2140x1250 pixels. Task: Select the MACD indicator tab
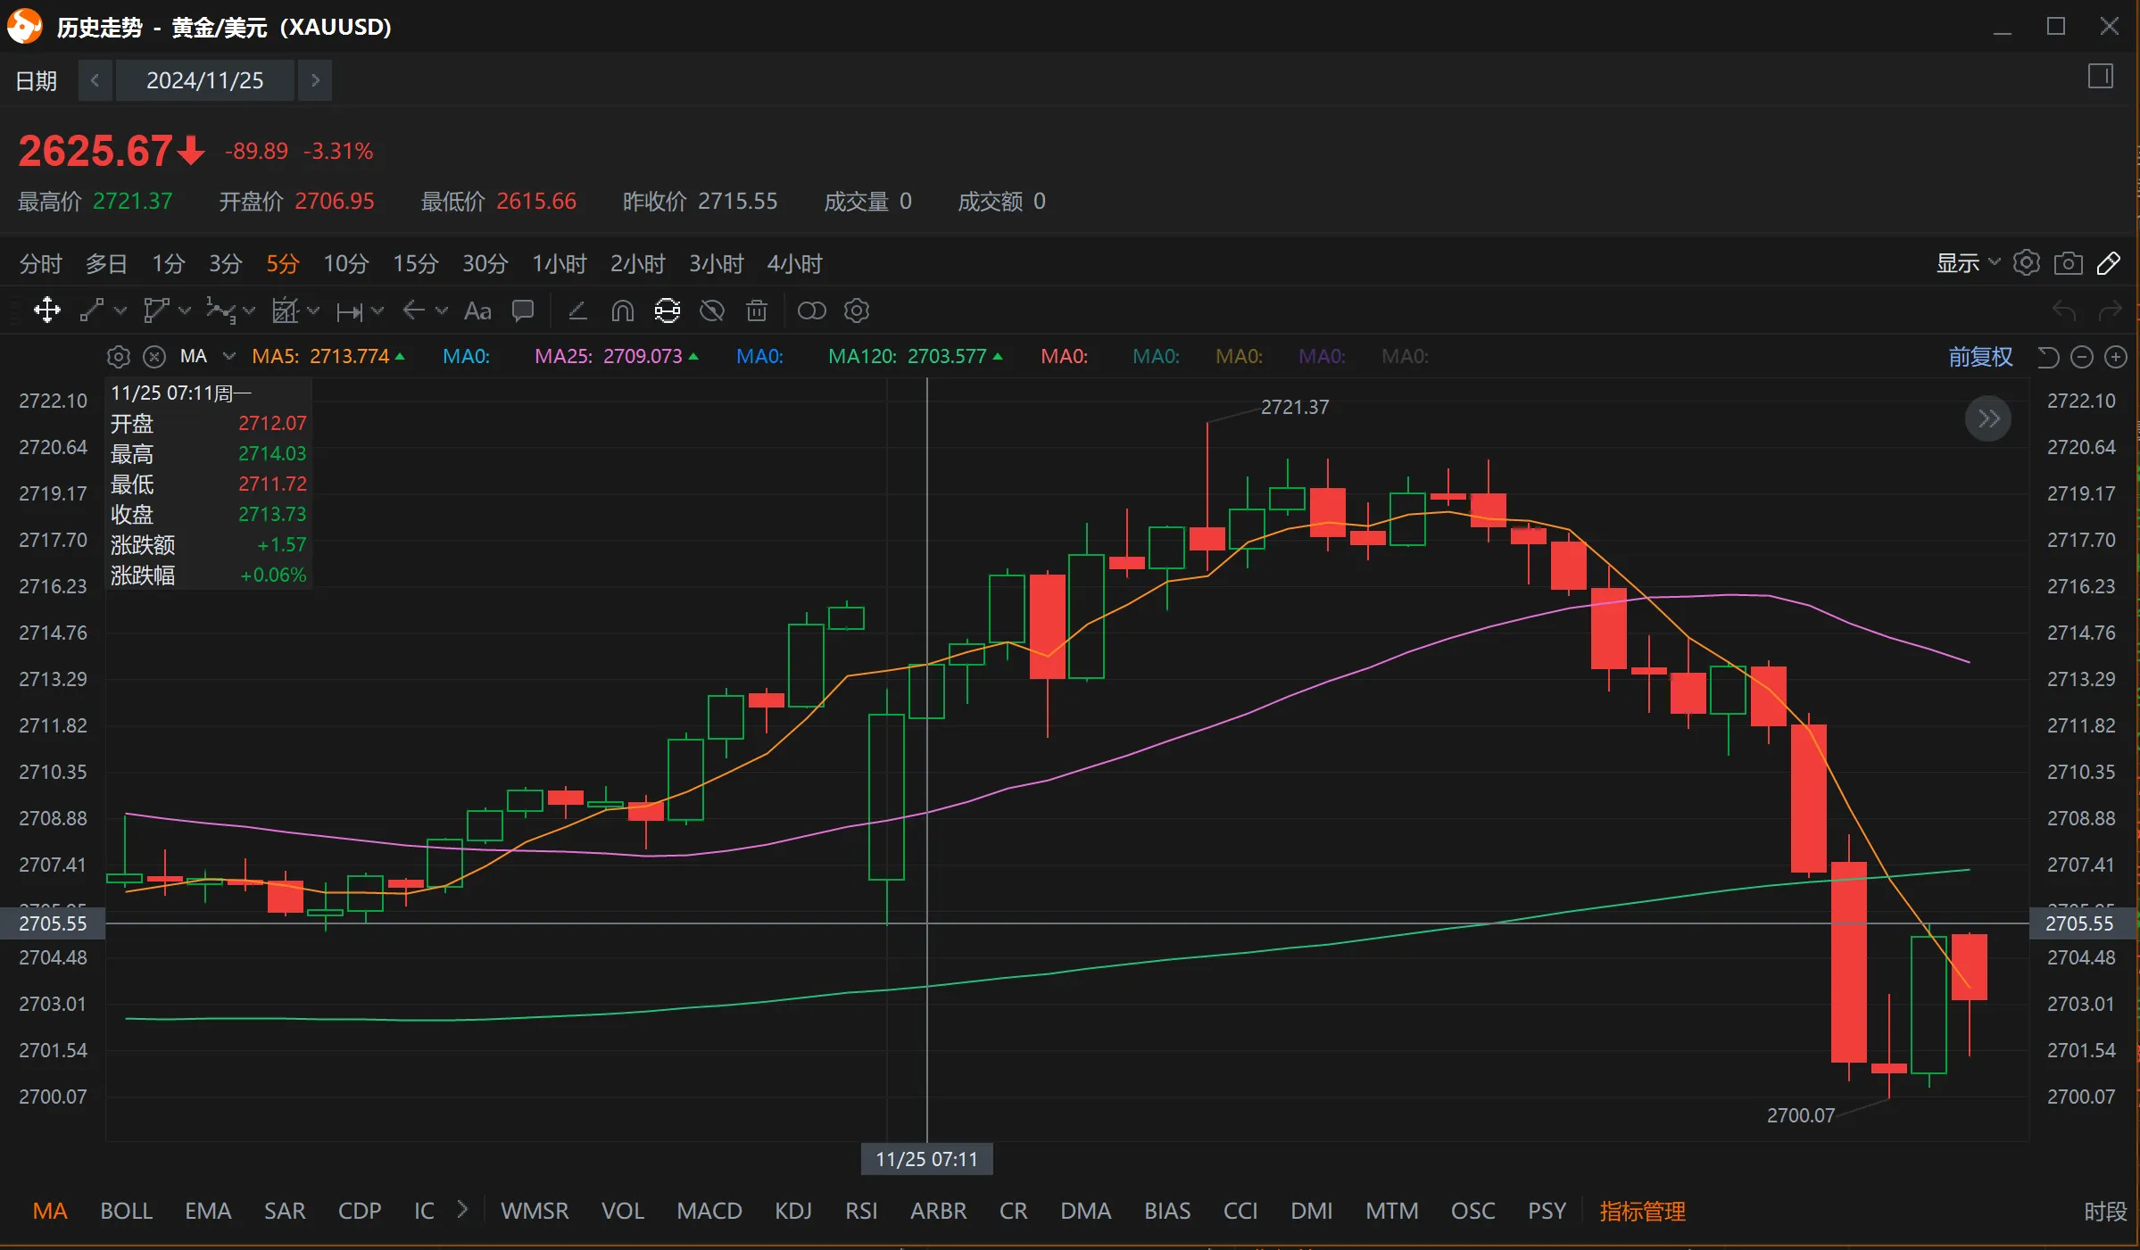point(709,1211)
